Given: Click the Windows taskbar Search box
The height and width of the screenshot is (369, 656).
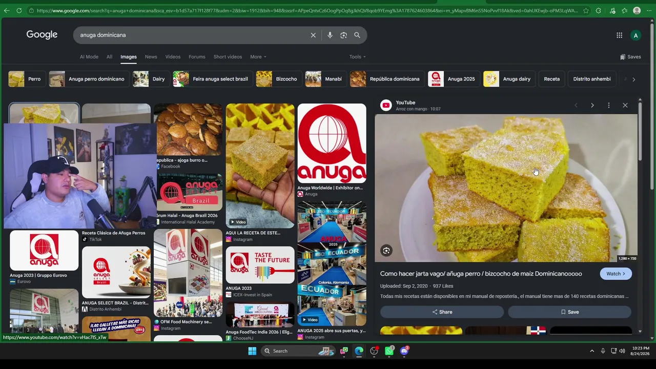Looking at the screenshot, I should click(x=298, y=351).
